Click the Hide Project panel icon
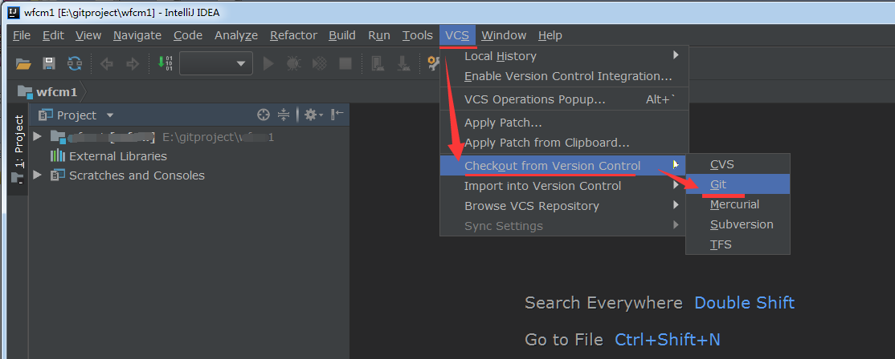Image resolution: width=895 pixels, height=359 pixels. click(337, 115)
